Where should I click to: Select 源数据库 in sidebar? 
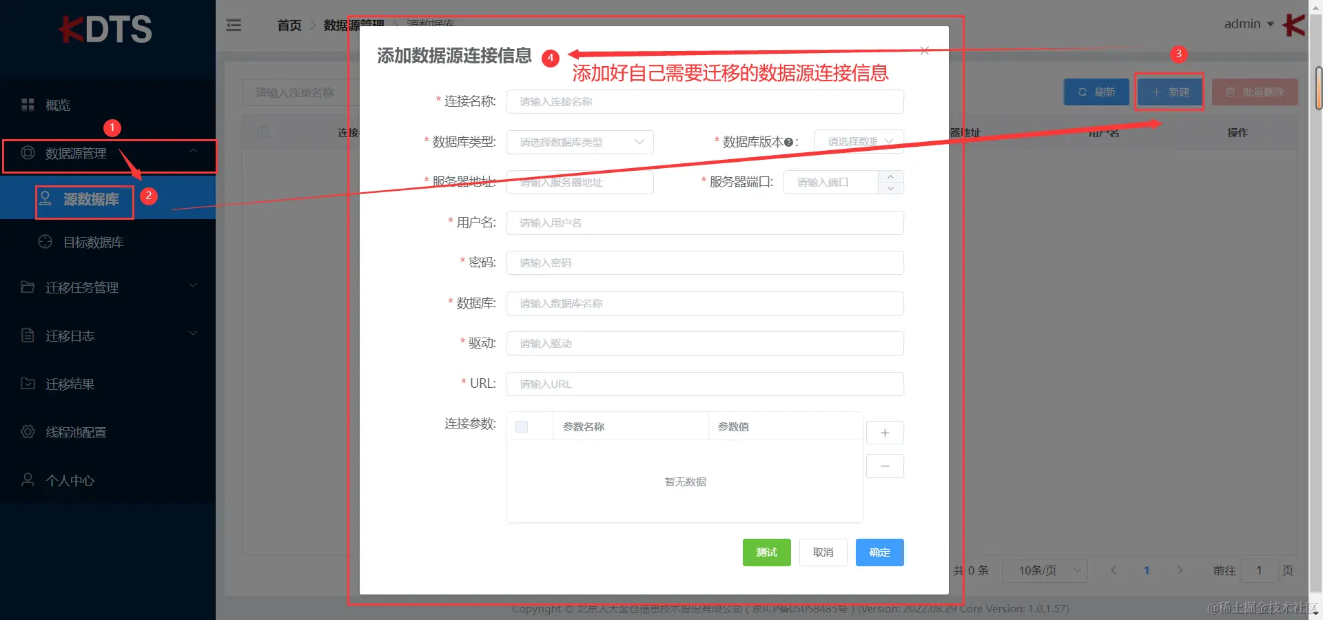click(x=107, y=199)
